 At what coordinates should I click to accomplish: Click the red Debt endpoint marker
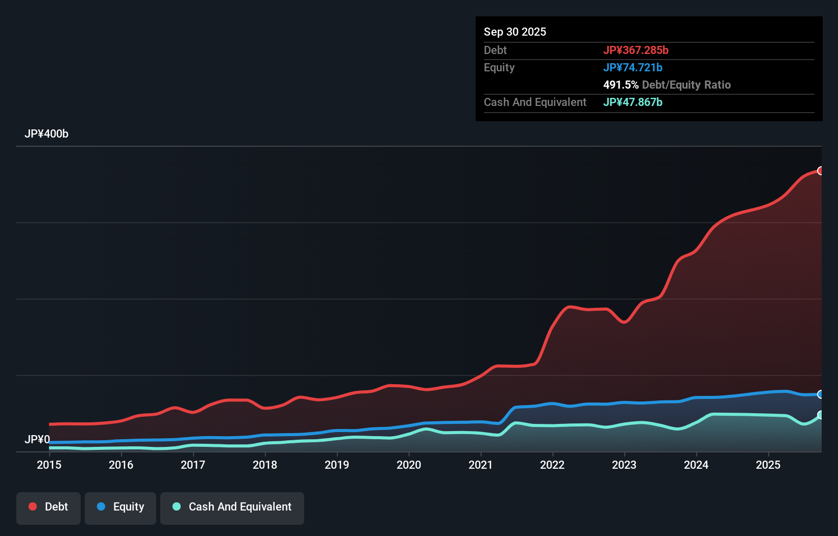pyautogui.click(x=821, y=171)
